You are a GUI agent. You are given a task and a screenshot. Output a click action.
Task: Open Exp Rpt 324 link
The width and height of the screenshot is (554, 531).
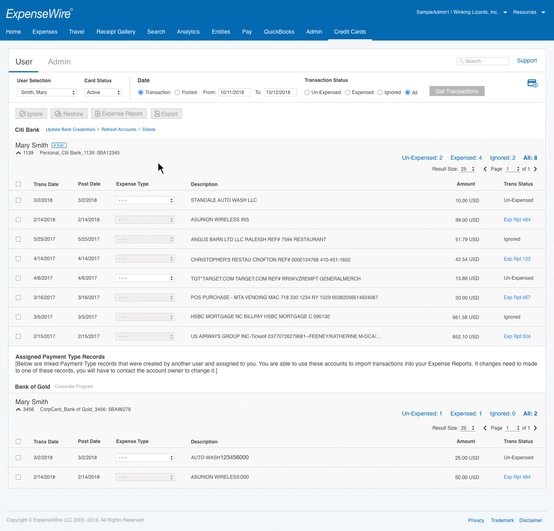[517, 336]
